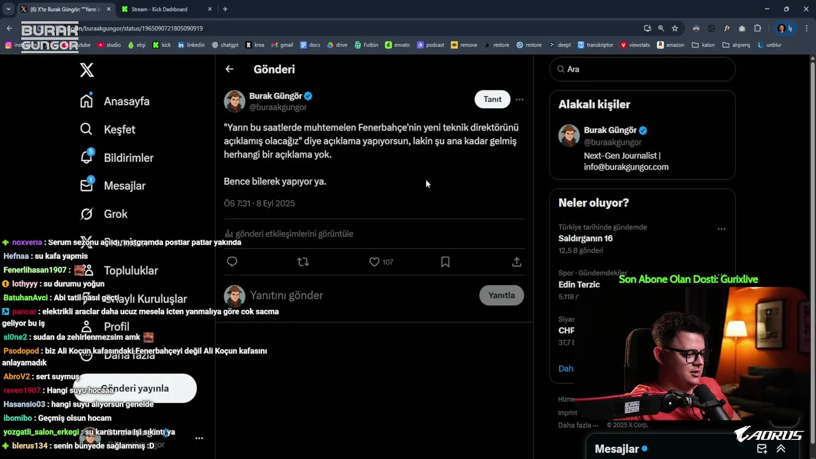
Task: Open the podcast bookmark
Action: (430, 45)
